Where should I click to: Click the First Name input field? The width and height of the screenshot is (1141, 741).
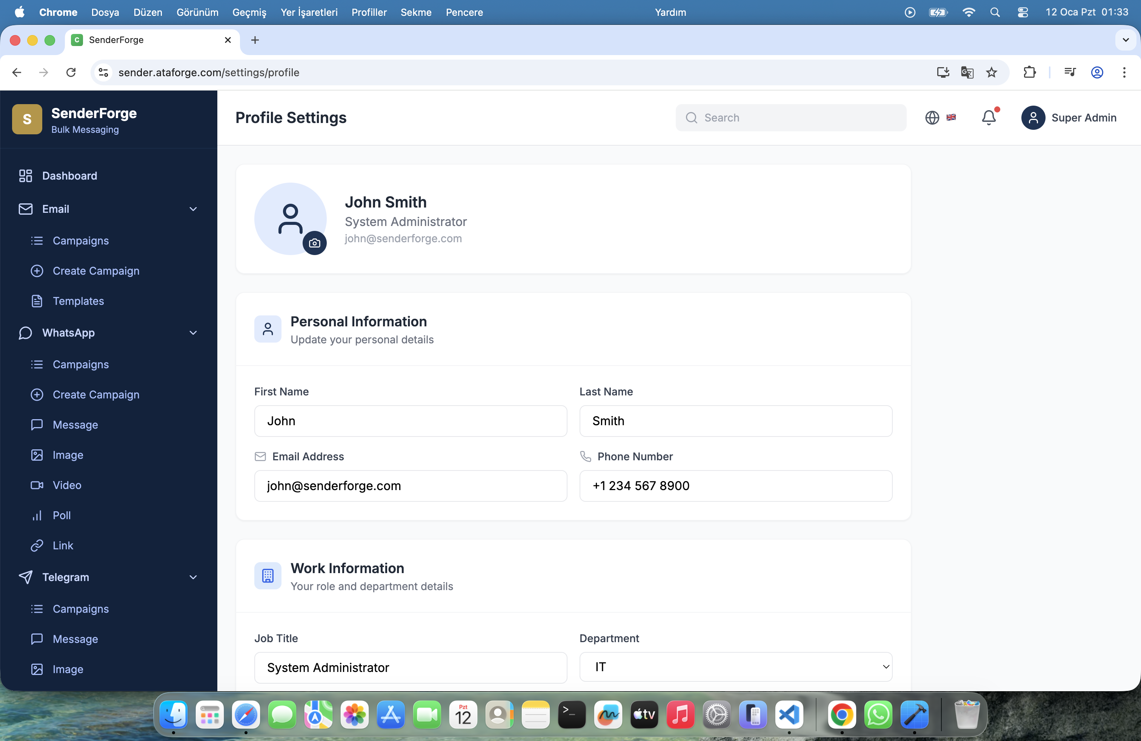pos(411,421)
